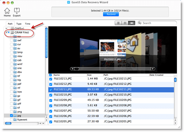Click the tif folder icon
Screen dimensions: 184x132
tap(15, 108)
